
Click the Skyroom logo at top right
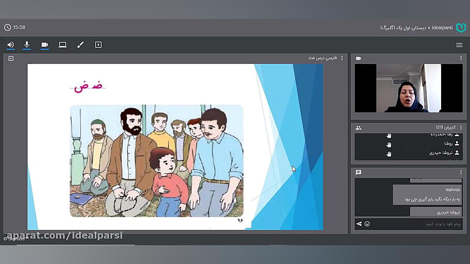(461, 27)
